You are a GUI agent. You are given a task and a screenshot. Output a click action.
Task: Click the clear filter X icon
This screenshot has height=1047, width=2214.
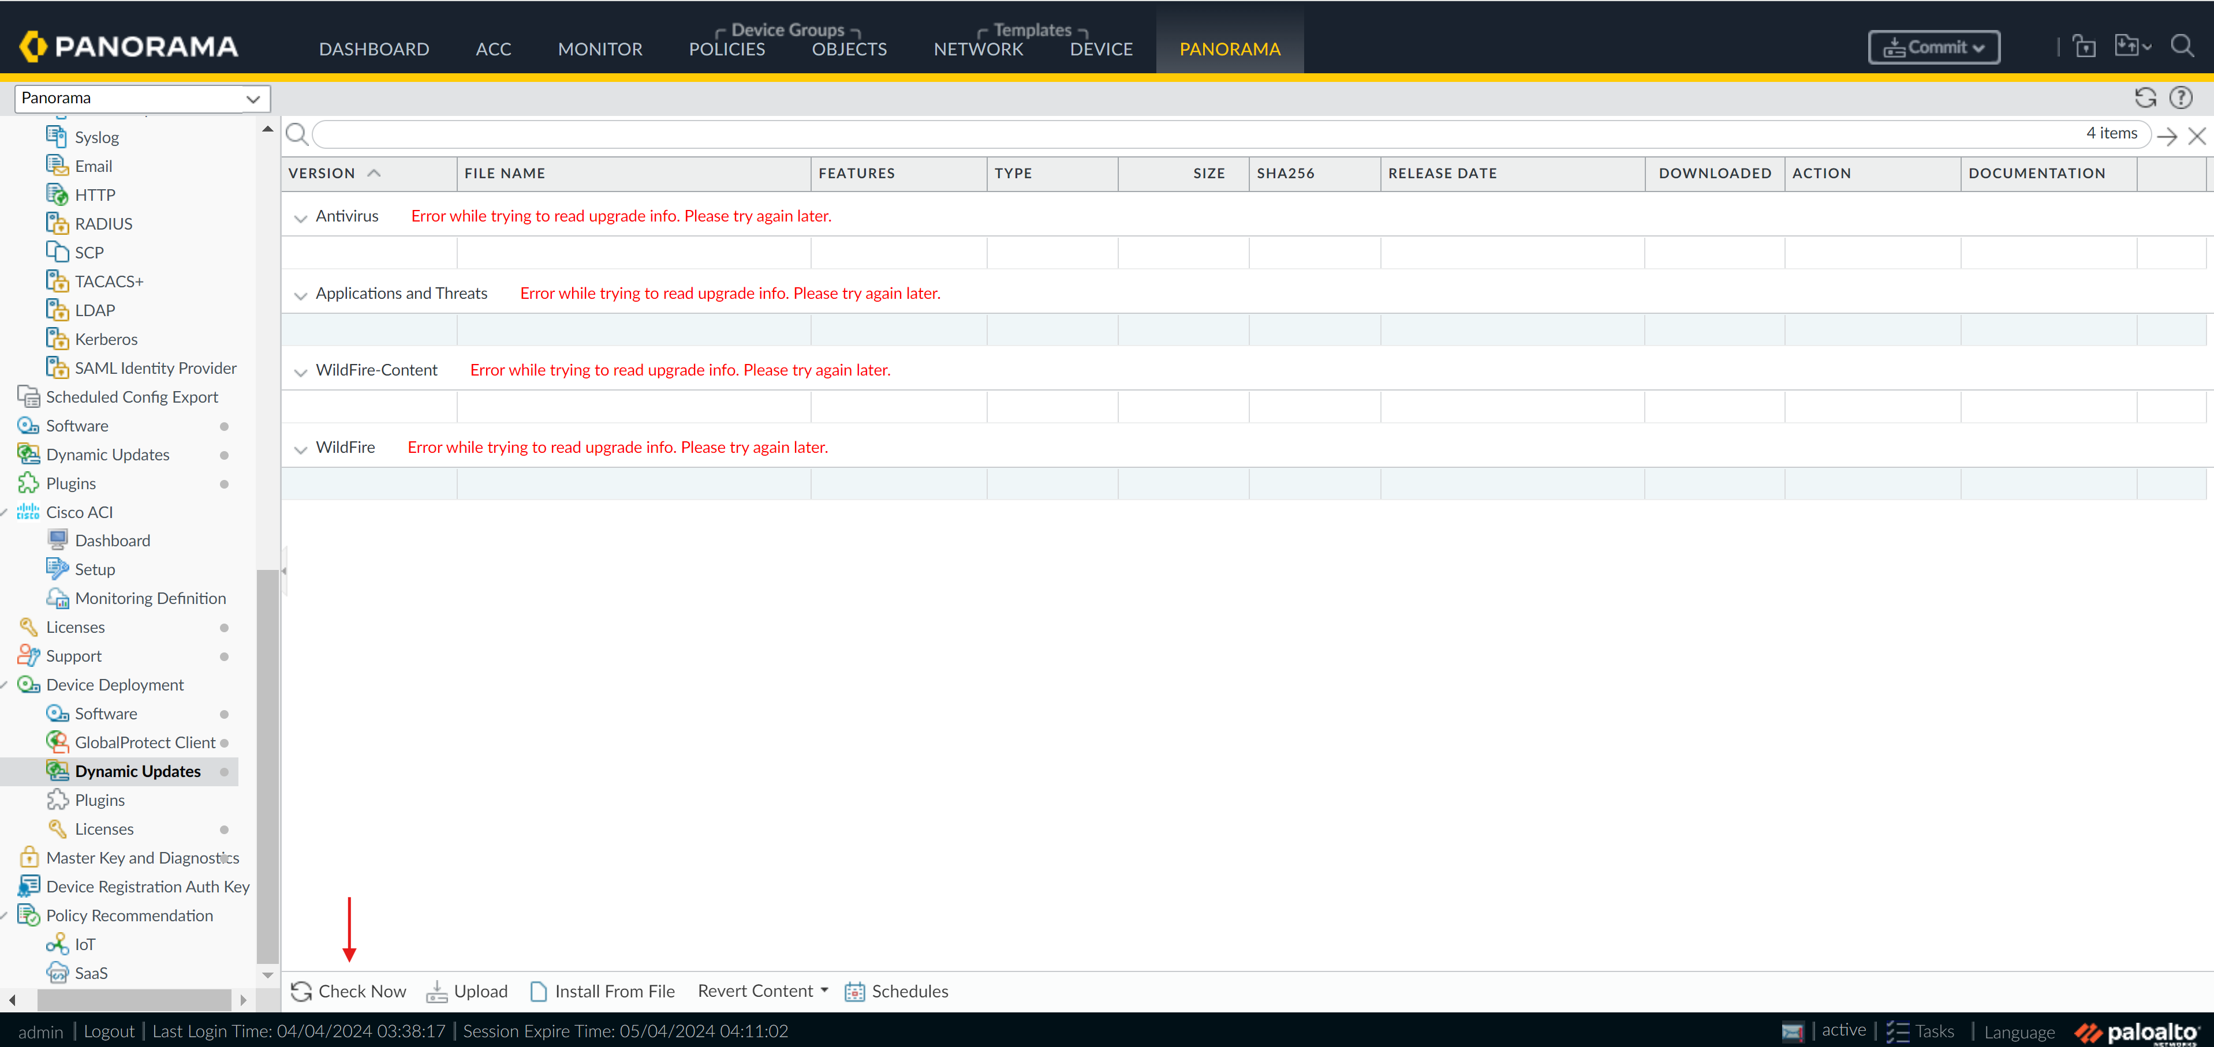2197,136
